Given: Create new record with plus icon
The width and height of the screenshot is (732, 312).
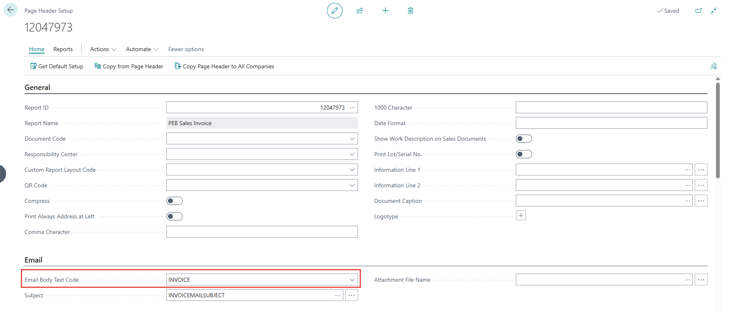Looking at the screenshot, I should [x=385, y=11].
